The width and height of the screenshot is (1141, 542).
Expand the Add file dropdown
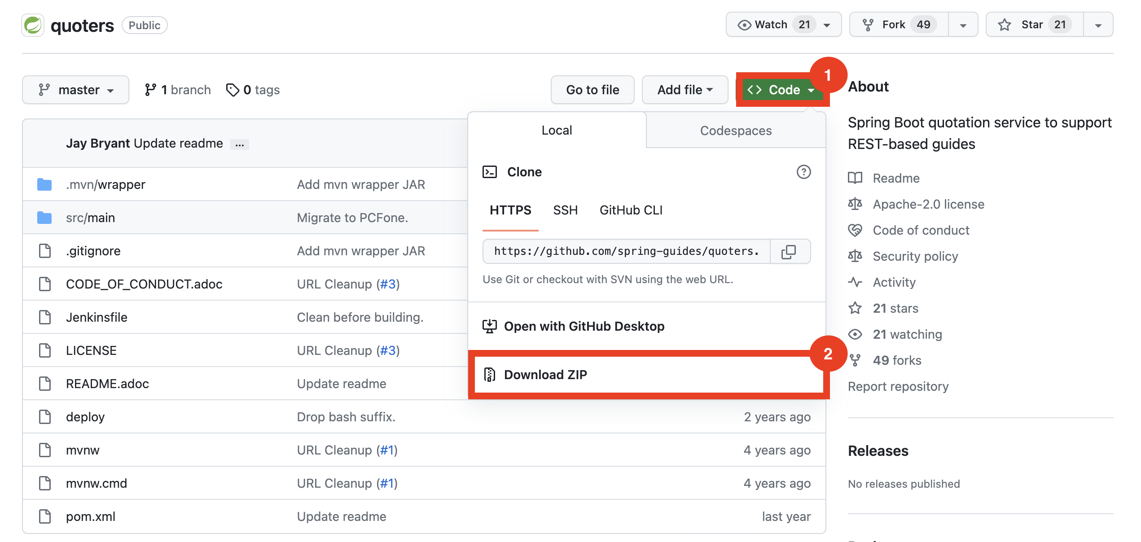pyautogui.click(x=685, y=90)
